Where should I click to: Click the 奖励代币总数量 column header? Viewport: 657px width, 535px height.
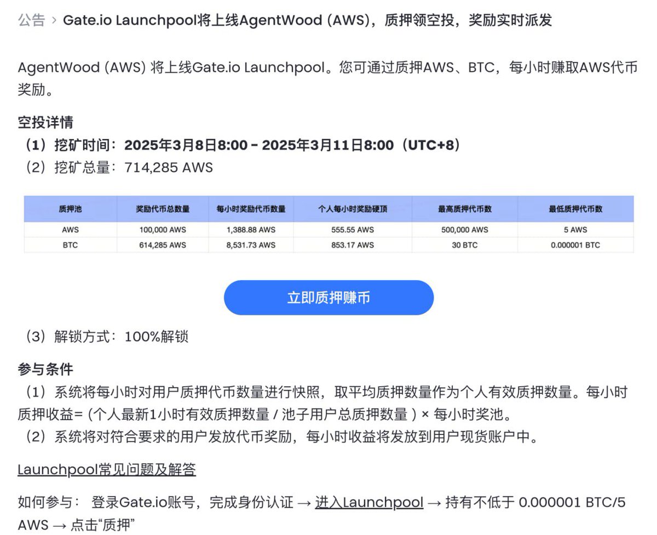tap(163, 209)
